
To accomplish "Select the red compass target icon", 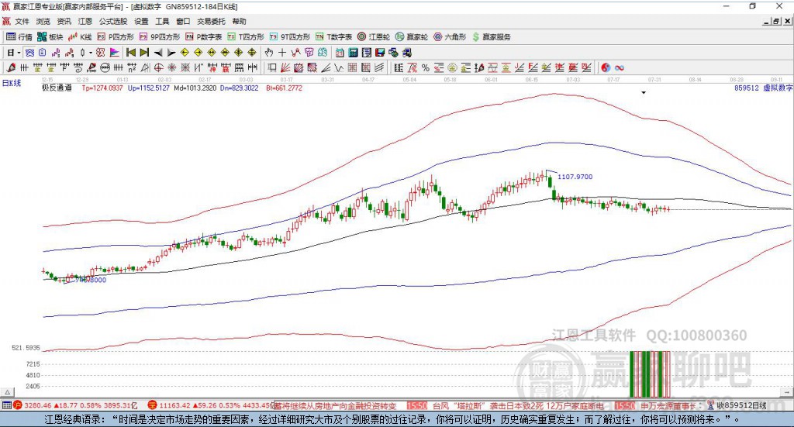I will [158, 67].
